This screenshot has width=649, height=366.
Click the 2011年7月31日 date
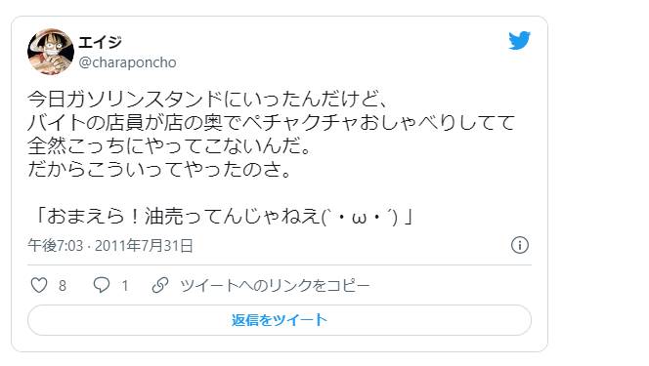[144, 245]
